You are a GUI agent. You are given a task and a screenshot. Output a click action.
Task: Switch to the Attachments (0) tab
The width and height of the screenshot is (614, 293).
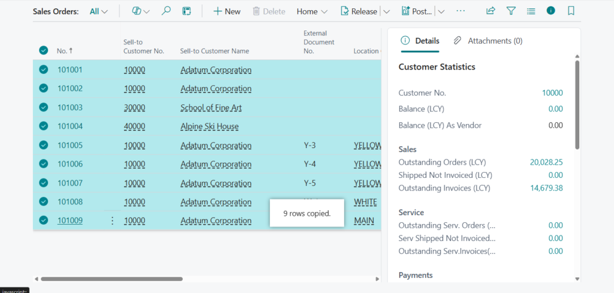(488, 41)
